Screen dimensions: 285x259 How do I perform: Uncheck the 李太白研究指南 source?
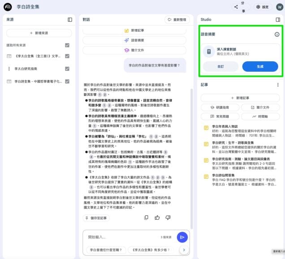pyautogui.click(x=67, y=69)
